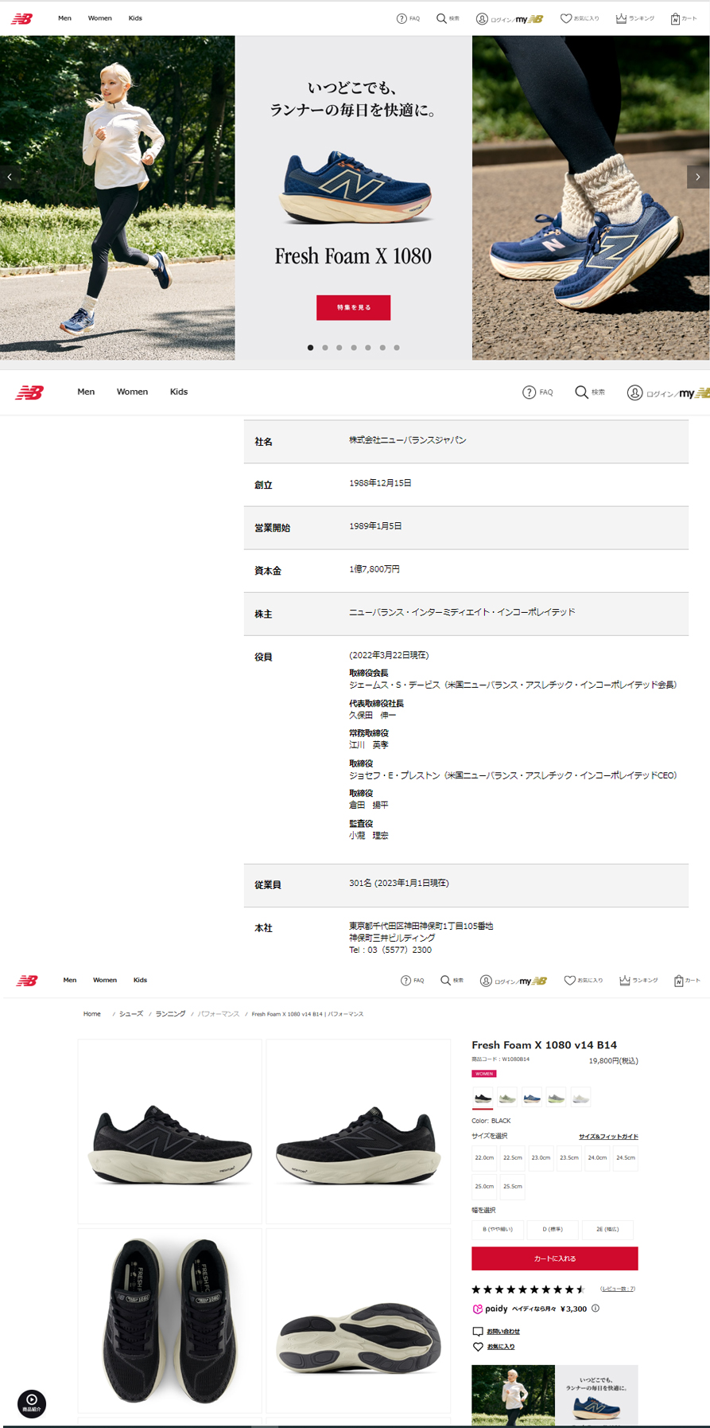The width and height of the screenshot is (710, 1428).
Task: Open Kids menu in the top banner page header
Action: [x=135, y=18]
